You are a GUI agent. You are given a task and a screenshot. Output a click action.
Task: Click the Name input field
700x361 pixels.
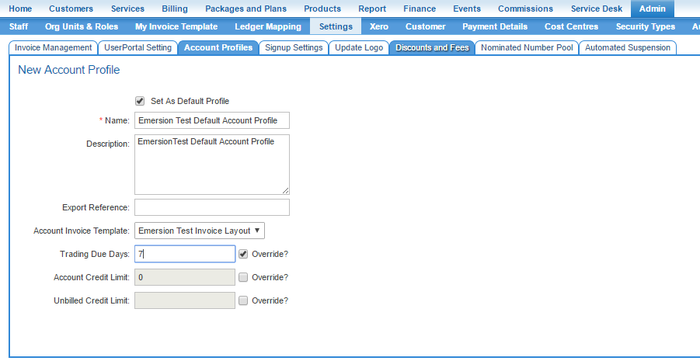tap(212, 120)
